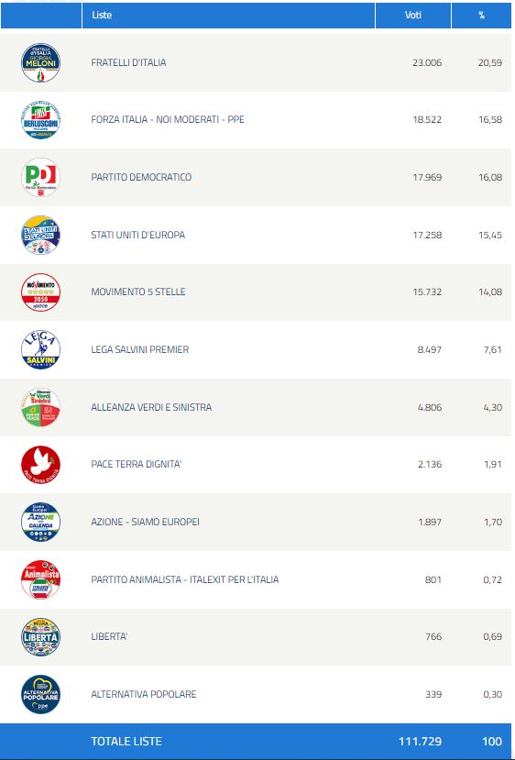Click the Azione Calenda party logo

click(40, 522)
